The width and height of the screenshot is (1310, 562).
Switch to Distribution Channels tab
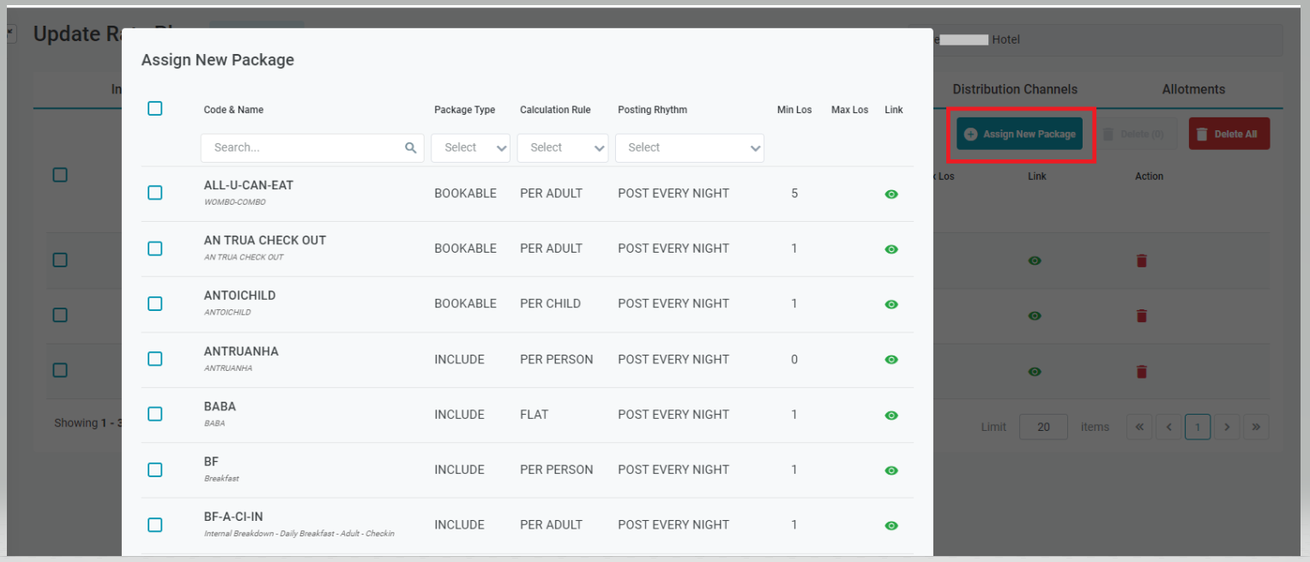(1014, 89)
